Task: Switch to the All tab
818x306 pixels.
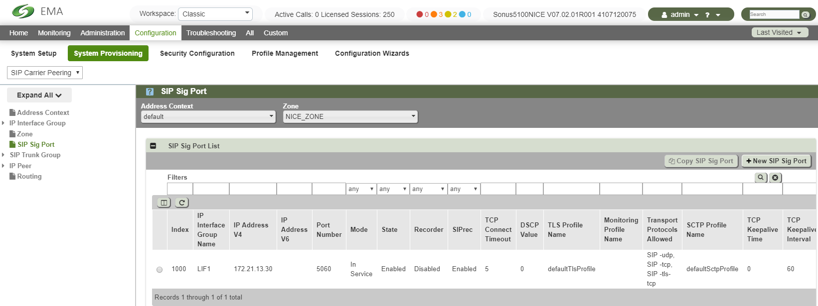Action: click(x=250, y=33)
